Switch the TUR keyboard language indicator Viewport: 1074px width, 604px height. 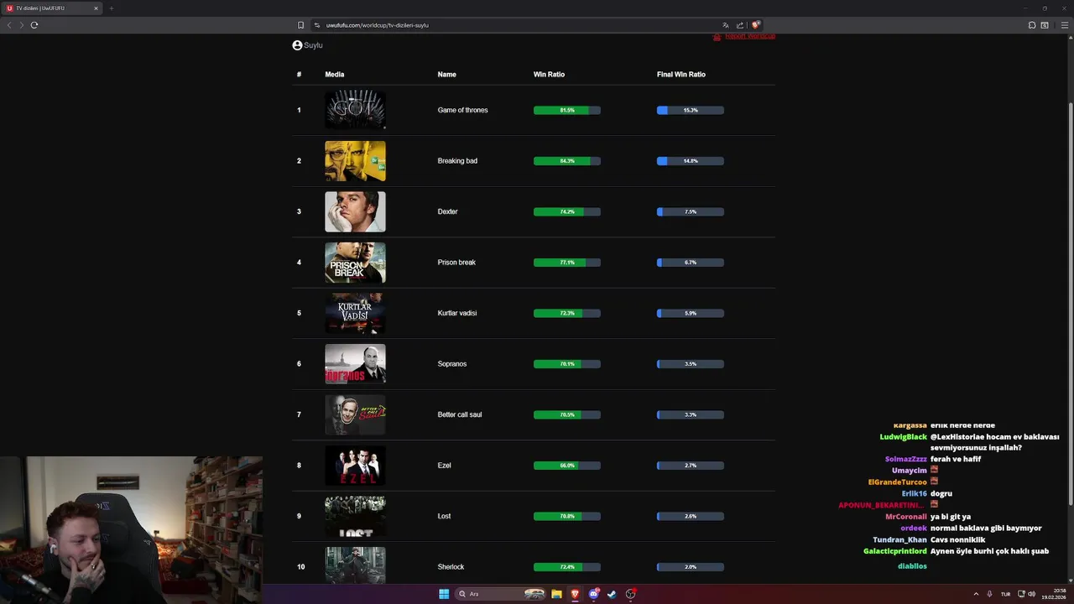point(1005,594)
